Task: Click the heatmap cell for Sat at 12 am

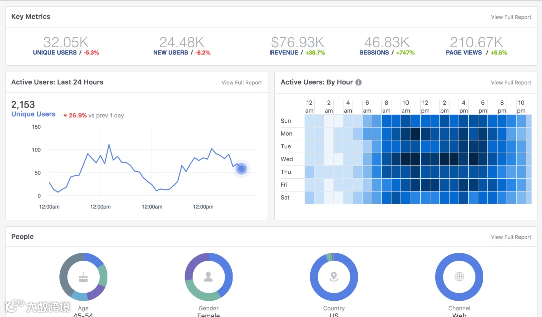Action: (309, 197)
